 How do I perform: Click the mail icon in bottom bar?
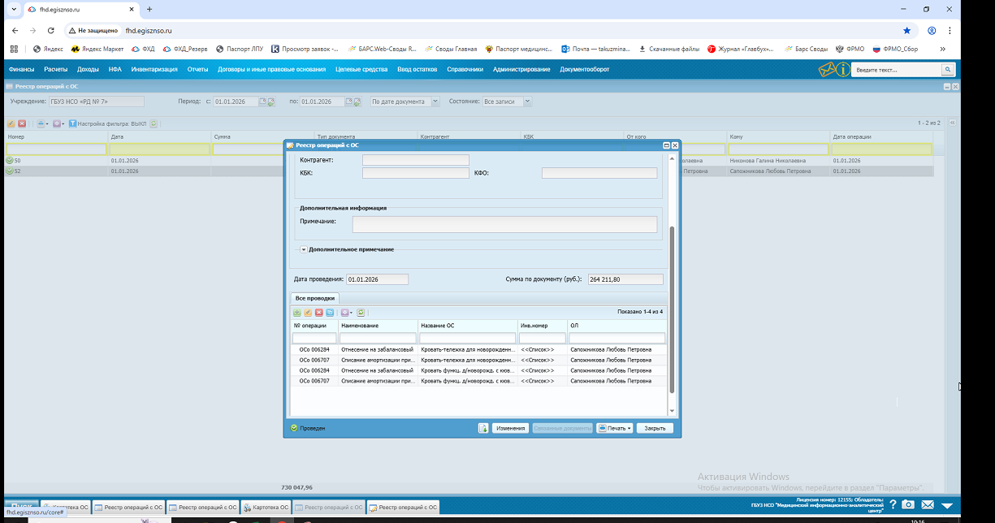[927, 506]
